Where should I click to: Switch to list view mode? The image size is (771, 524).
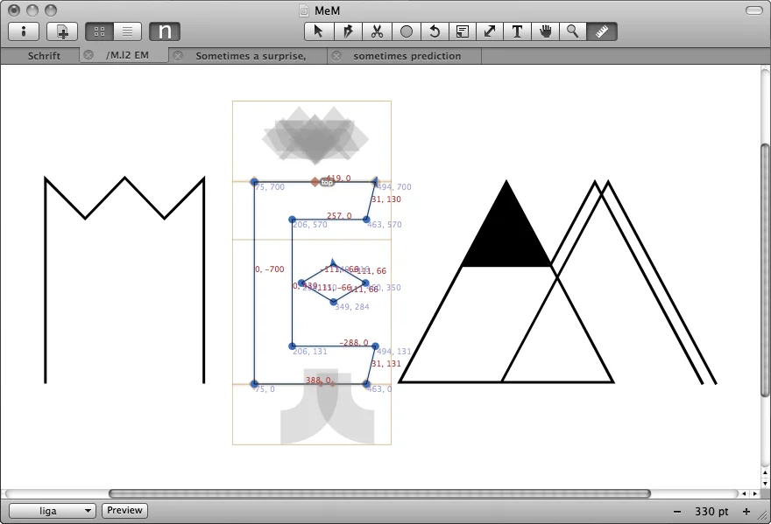(126, 31)
